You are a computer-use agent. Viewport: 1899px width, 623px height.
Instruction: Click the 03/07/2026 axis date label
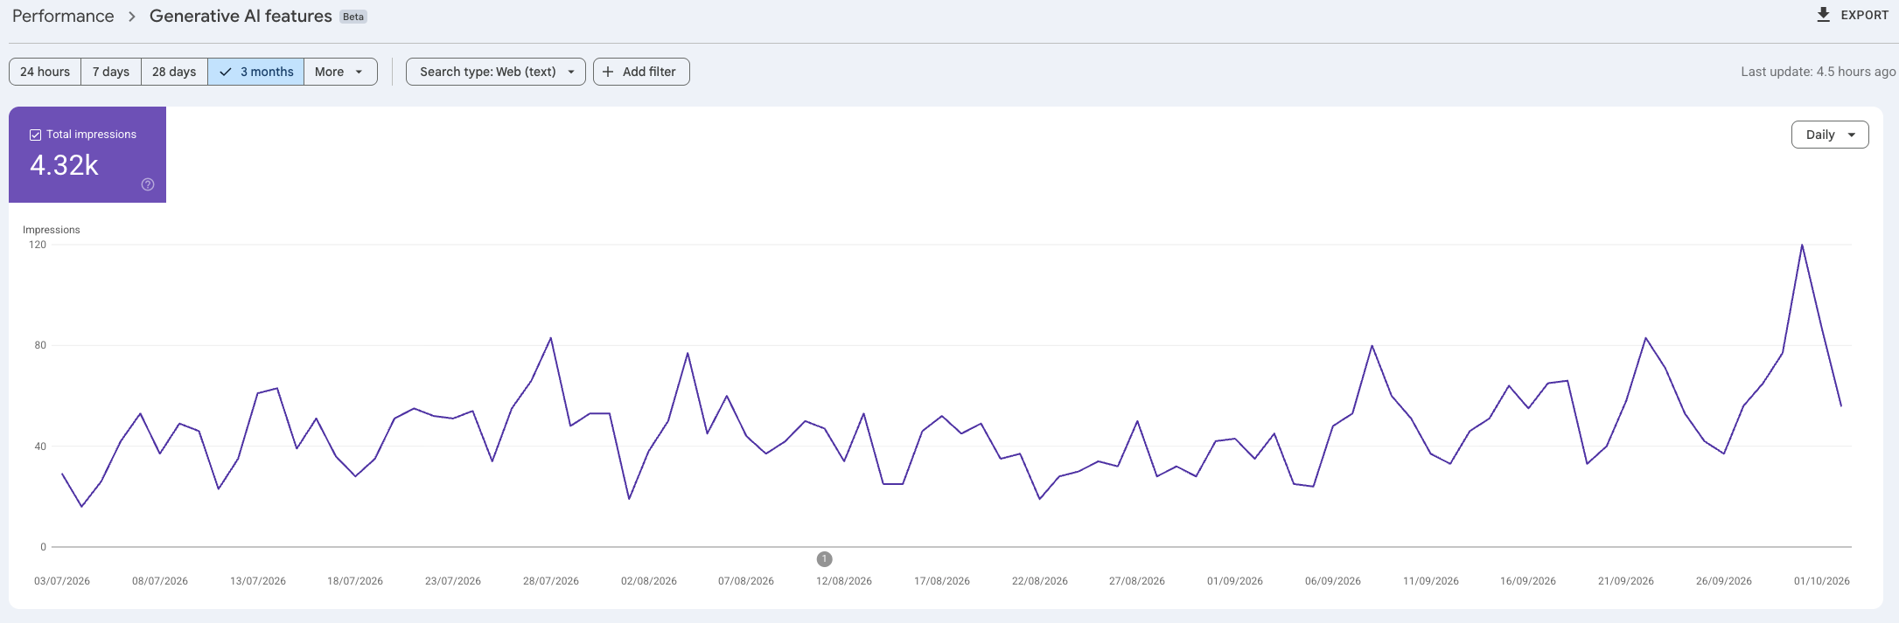click(x=62, y=581)
